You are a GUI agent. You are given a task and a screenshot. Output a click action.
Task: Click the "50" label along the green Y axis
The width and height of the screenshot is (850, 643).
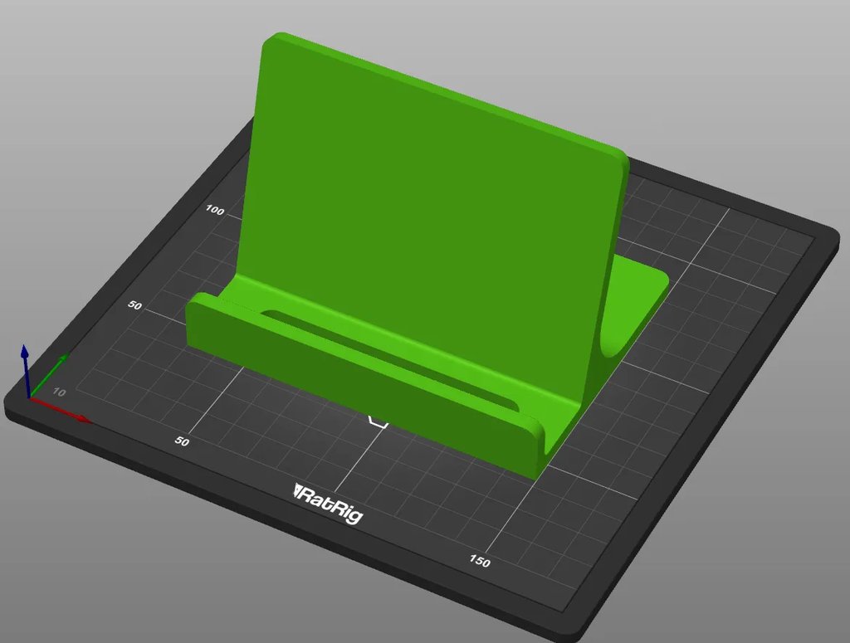tap(135, 306)
